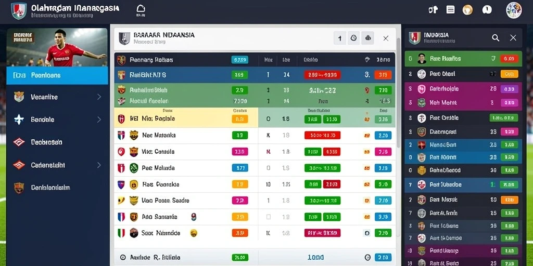This screenshot has height=266, width=533.
Task: Click the cyan badge in the Peanang Rekas header row
Action: [239, 60]
